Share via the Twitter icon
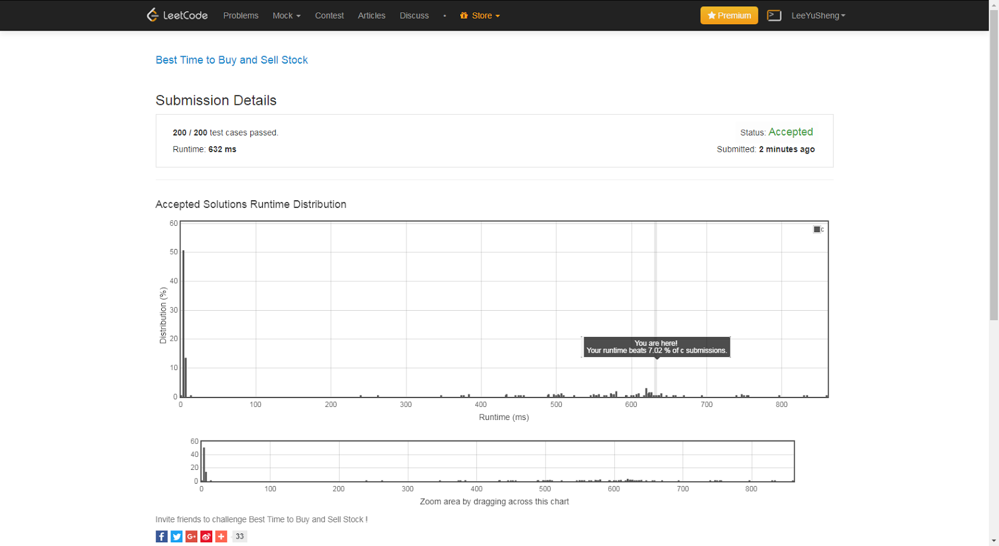Screen dimensions: 999x546 tap(177, 537)
